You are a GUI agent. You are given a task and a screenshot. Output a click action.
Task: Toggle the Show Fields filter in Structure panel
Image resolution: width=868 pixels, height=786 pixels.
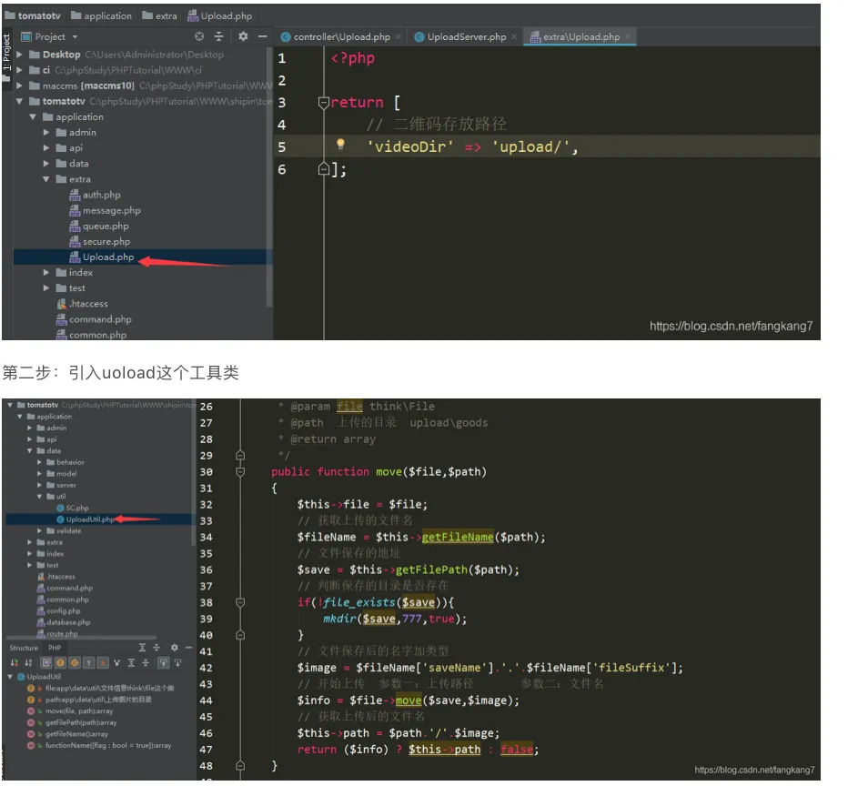tap(60, 661)
